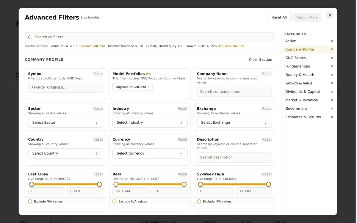Image resolution: width=357 pixels, height=223 pixels.
Task: Reset the Beta filter
Action: pos(183,175)
